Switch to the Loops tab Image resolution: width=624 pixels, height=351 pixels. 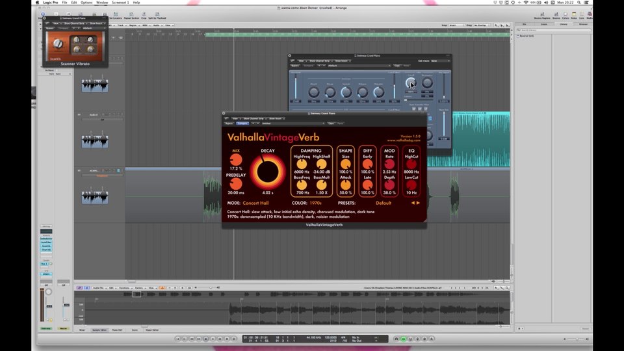coord(543,24)
